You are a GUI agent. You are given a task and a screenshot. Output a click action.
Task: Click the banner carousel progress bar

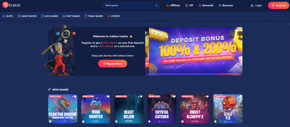pyautogui.click(x=194, y=74)
